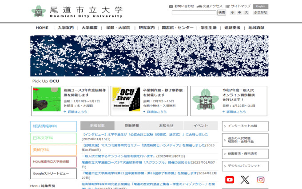This screenshot has height=189, width=302.
Task: Open 経済情報学科 department button
Action: [53, 126]
